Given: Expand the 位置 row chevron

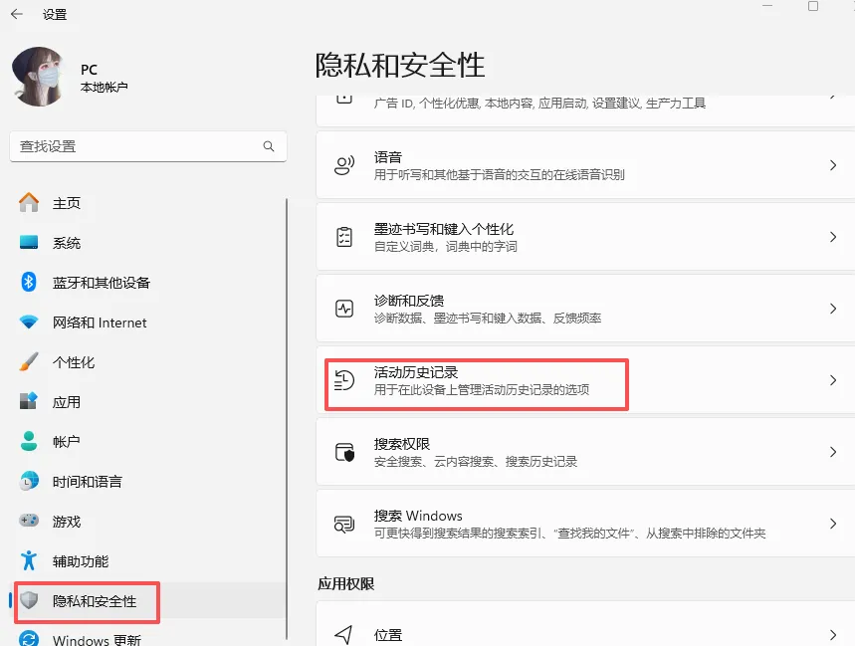Looking at the screenshot, I should [833, 634].
